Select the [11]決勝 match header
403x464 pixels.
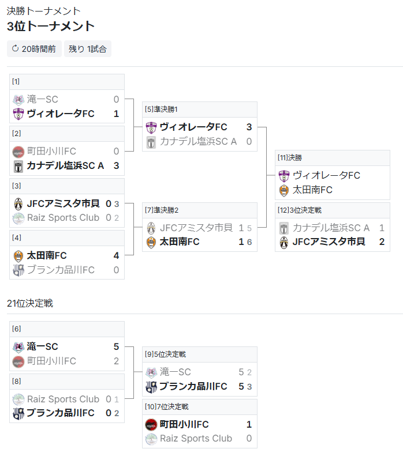point(333,158)
